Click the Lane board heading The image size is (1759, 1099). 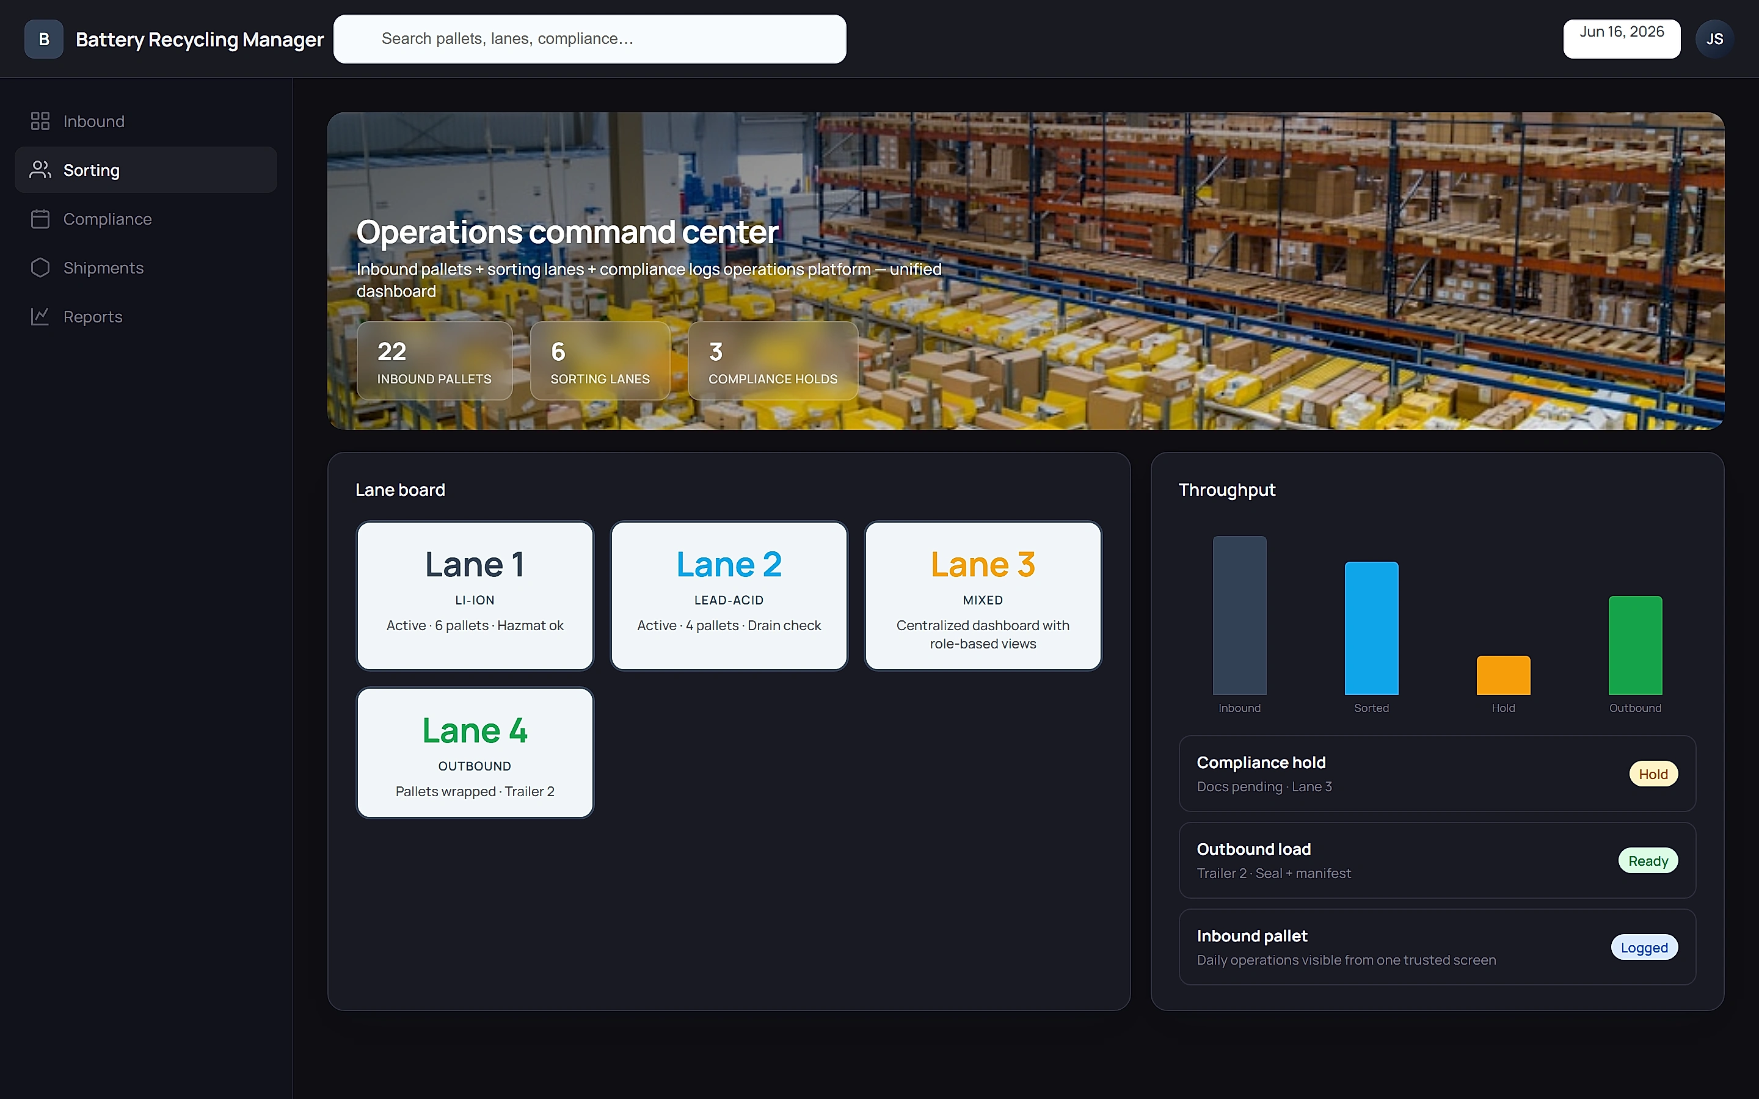[400, 490]
